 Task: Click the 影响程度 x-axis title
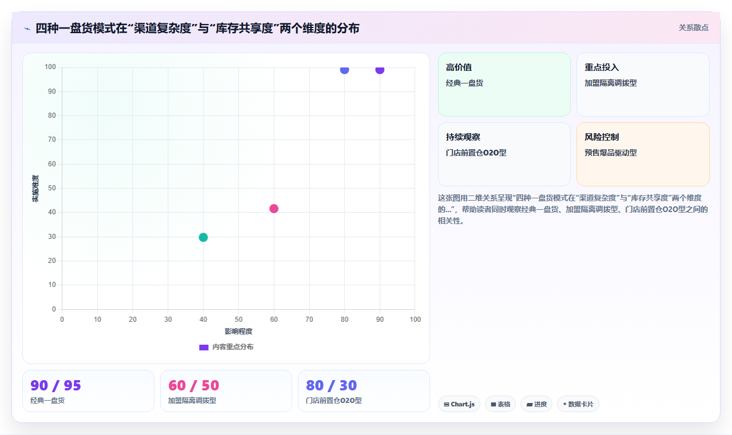(238, 331)
